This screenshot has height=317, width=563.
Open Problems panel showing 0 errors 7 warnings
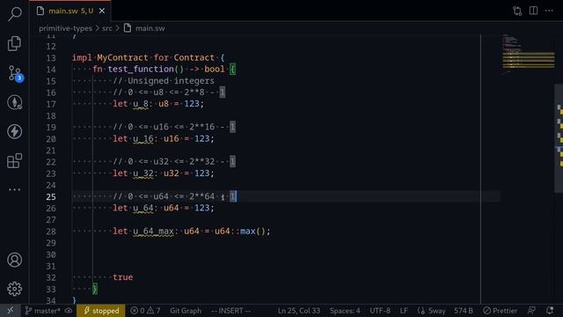(x=145, y=311)
